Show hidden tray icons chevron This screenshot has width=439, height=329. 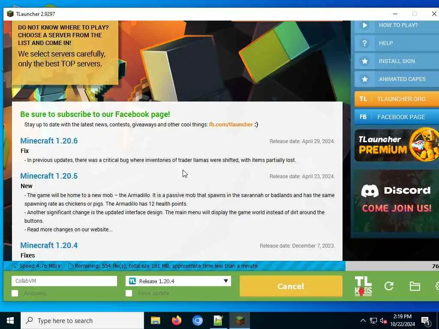(363, 320)
